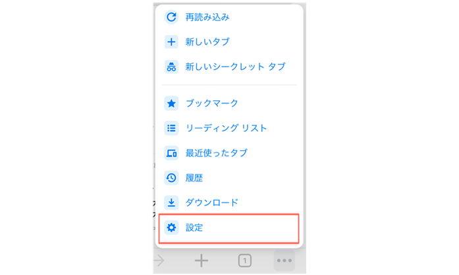The width and height of the screenshot is (459, 275).
Task: Click the plus icon beside 新しいタブ
Action: click(x=171, y=42)
